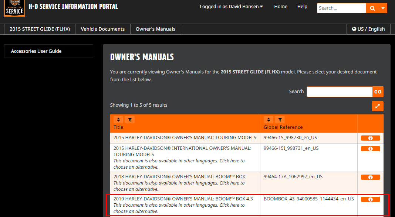Show info for 2015 Touring Models manual
395x217 pixels.
pos(370,138)
